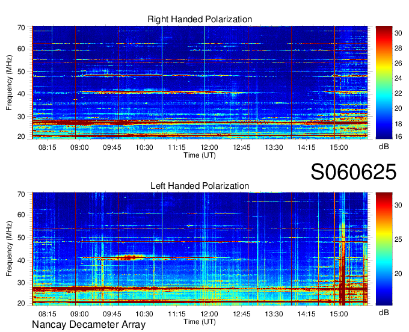Click the 08:15 tick on the Right Handed plot
409x332 pixels.
click(47, 147)
